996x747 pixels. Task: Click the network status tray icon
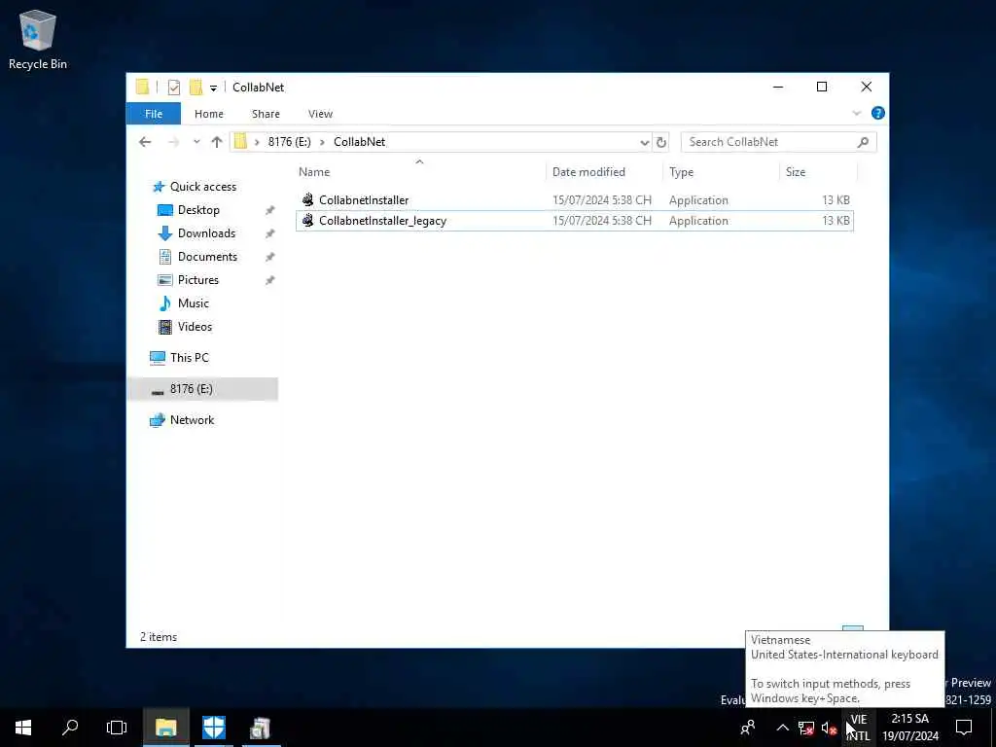pos(806,728)
